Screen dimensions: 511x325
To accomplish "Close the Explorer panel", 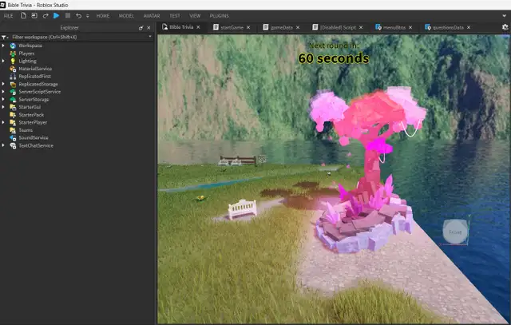I will (149, 28).
